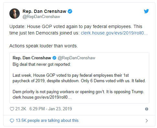The height and width of the screenshot is (128, 157).
Task: Open the tweet info circle icon
Action: point(147,109)
